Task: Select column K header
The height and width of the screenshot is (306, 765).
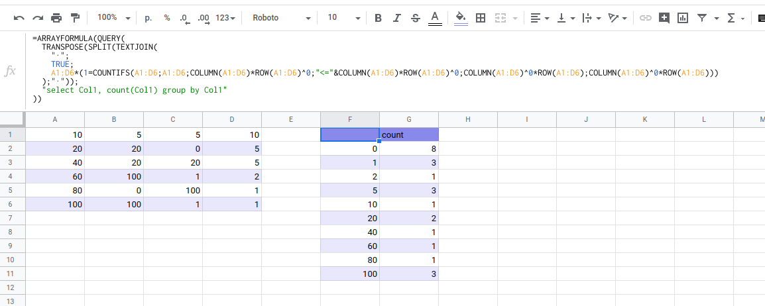Action: click(645, 119)
